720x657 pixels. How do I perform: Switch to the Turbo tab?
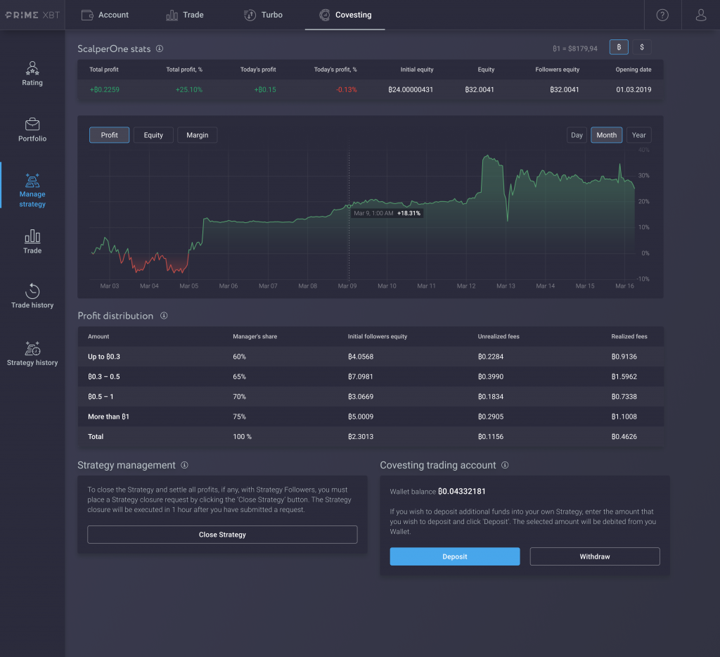(263, 14)
